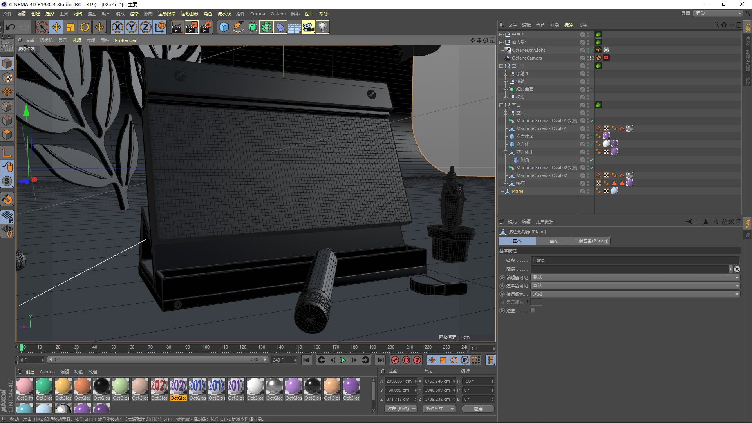Select the black OctGlos material ball
Viewport: 752px width, 423px height.
pos(101,387)
